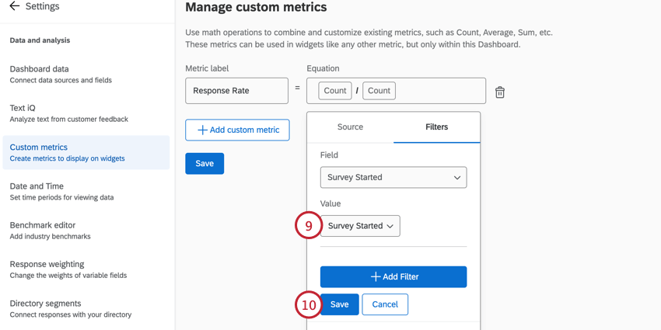Cancel the filter popup changes
This screenshot has height=330, width=661.
tap(385, 304)
